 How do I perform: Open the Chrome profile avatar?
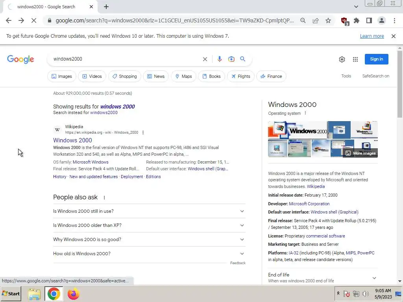tap(382, 20)
